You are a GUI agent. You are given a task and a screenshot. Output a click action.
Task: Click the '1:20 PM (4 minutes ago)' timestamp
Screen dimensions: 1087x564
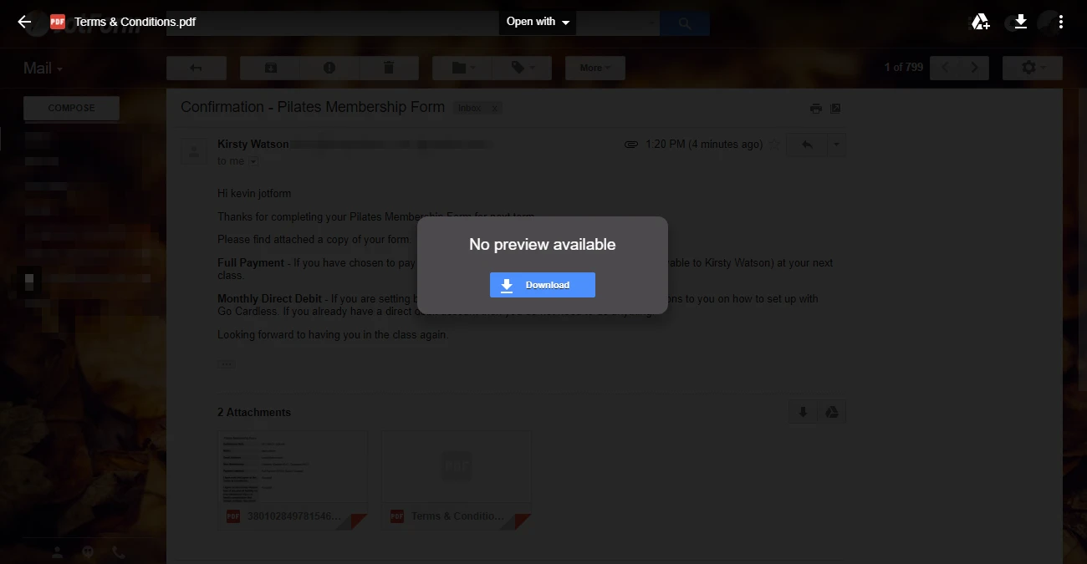[x=704, y=145]
